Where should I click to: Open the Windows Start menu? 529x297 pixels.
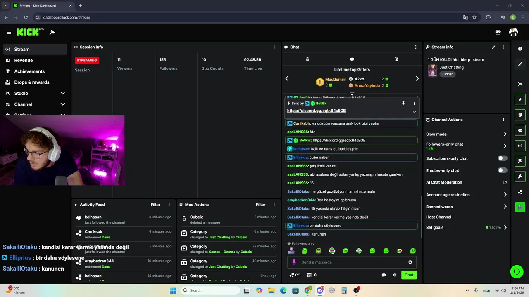(173, 290)
